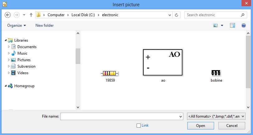Click the search magnifier icon

[242, 15]
